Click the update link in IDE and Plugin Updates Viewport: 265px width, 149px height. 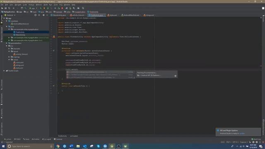tap(242, 133)
